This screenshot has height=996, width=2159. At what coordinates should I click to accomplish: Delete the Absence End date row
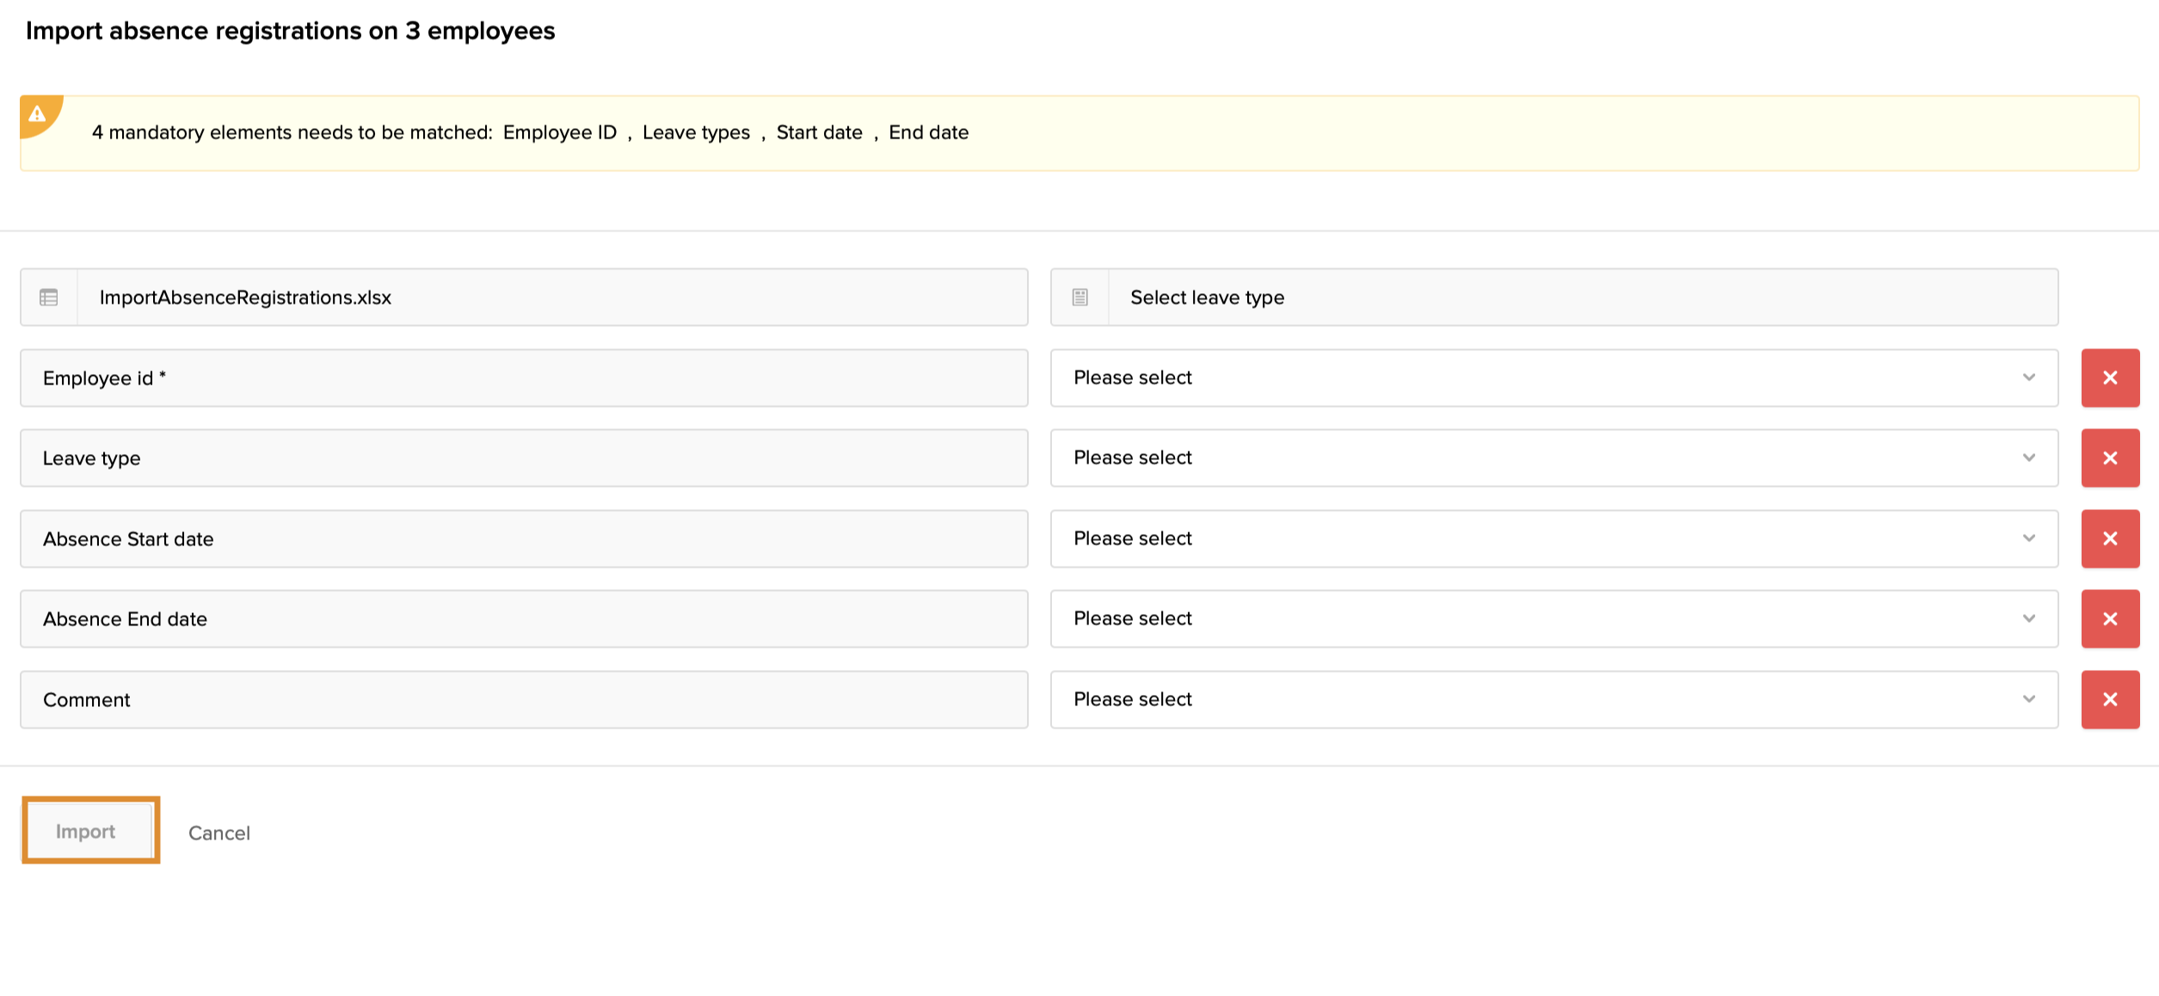(x=2109, y=618)
